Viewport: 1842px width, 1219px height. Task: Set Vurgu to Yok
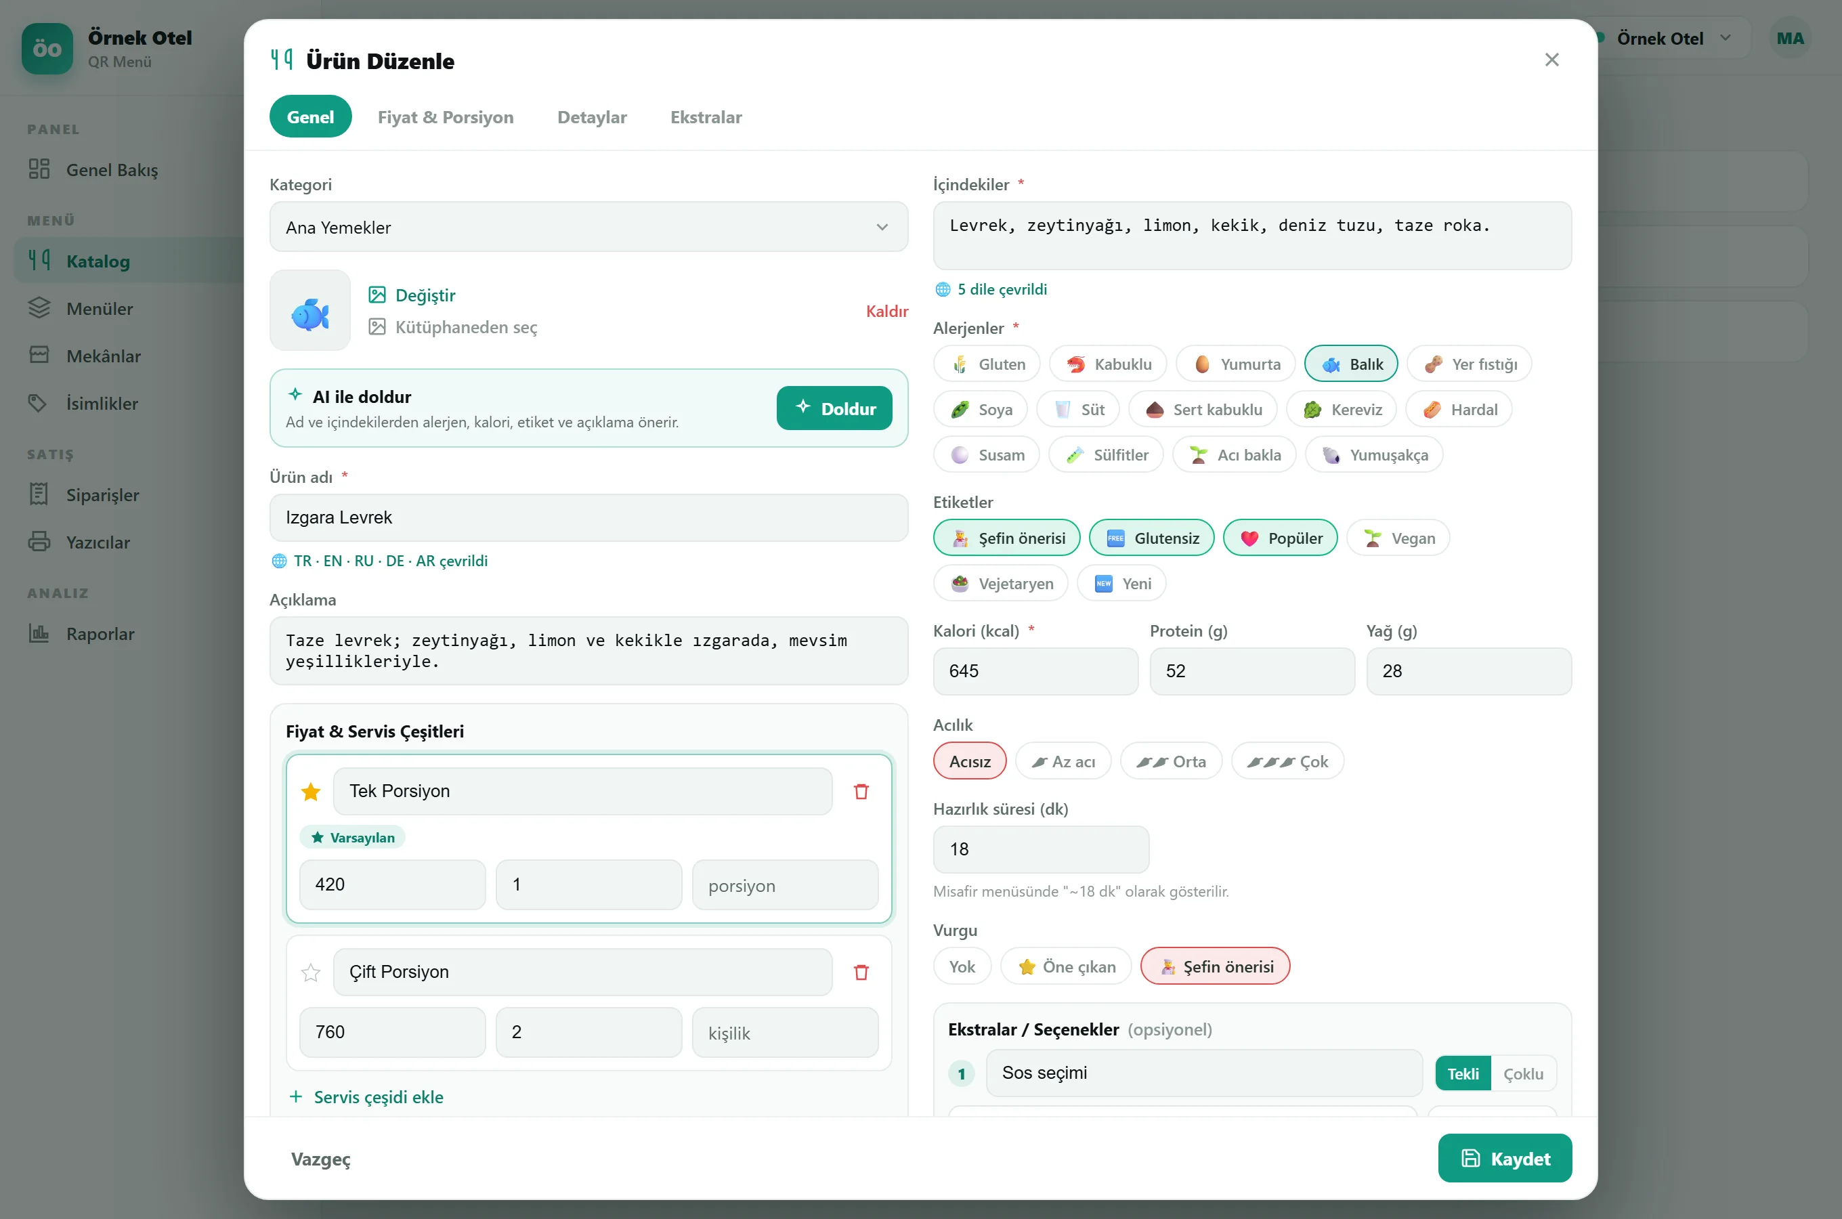coord(962,966)
